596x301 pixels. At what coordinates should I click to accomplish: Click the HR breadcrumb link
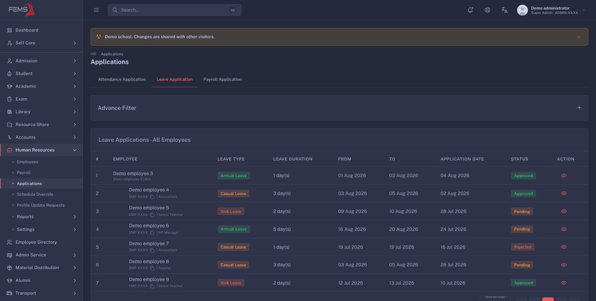[93, 54]
